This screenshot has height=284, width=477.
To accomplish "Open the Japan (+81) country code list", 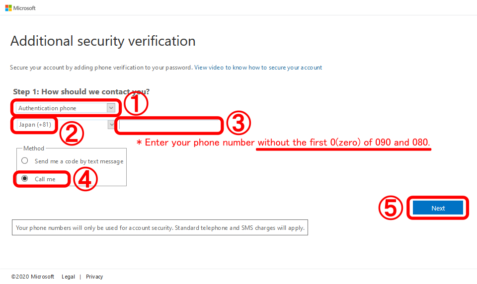I will point(66,124).
